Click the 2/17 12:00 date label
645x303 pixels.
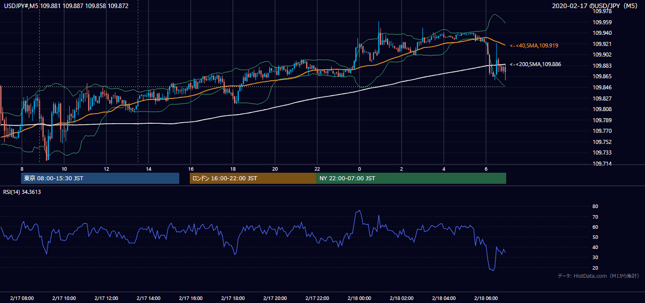tap(106, 298)
